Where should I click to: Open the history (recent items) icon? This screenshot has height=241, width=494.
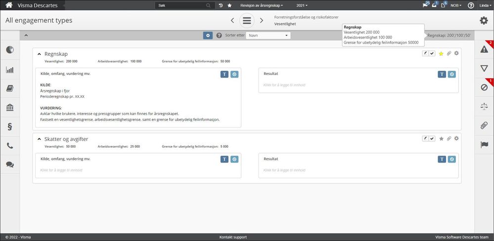point(221,5)
